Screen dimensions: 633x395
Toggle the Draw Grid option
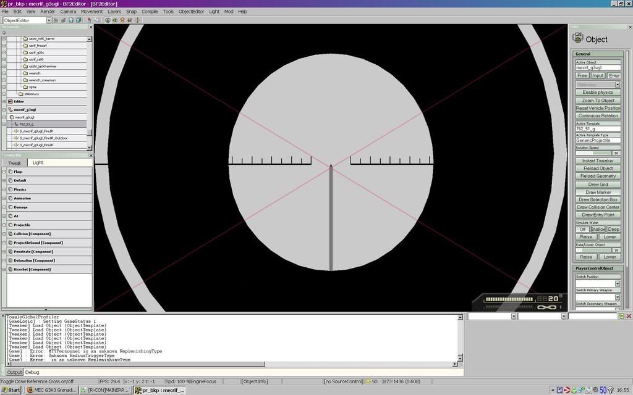pos(598,184)
